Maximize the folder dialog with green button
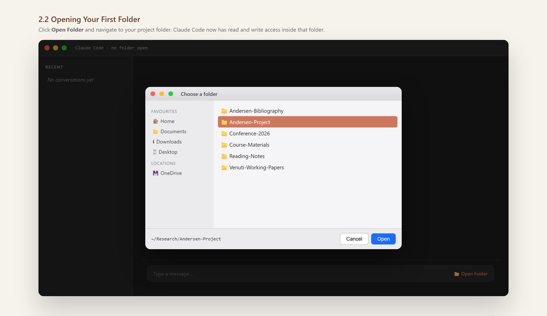This screenshot has height=316, width=547. [171, 94]
